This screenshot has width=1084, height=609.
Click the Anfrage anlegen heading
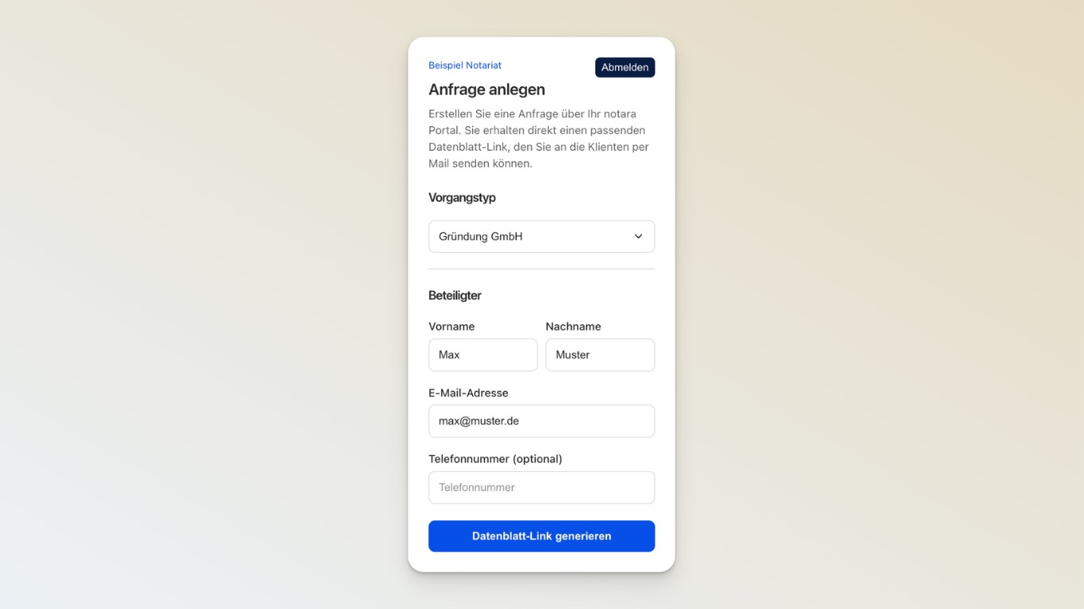[x=486, y=90]
